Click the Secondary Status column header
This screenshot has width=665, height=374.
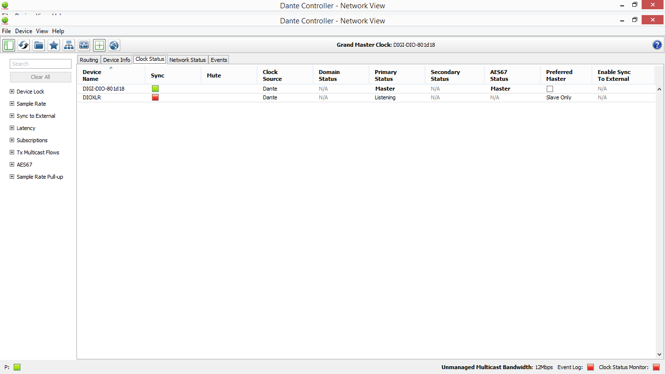[455, 75]
